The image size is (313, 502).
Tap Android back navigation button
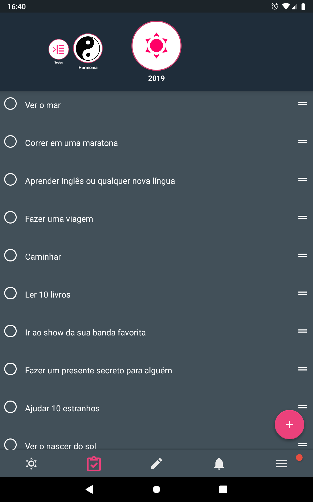(x=89, y=489)
